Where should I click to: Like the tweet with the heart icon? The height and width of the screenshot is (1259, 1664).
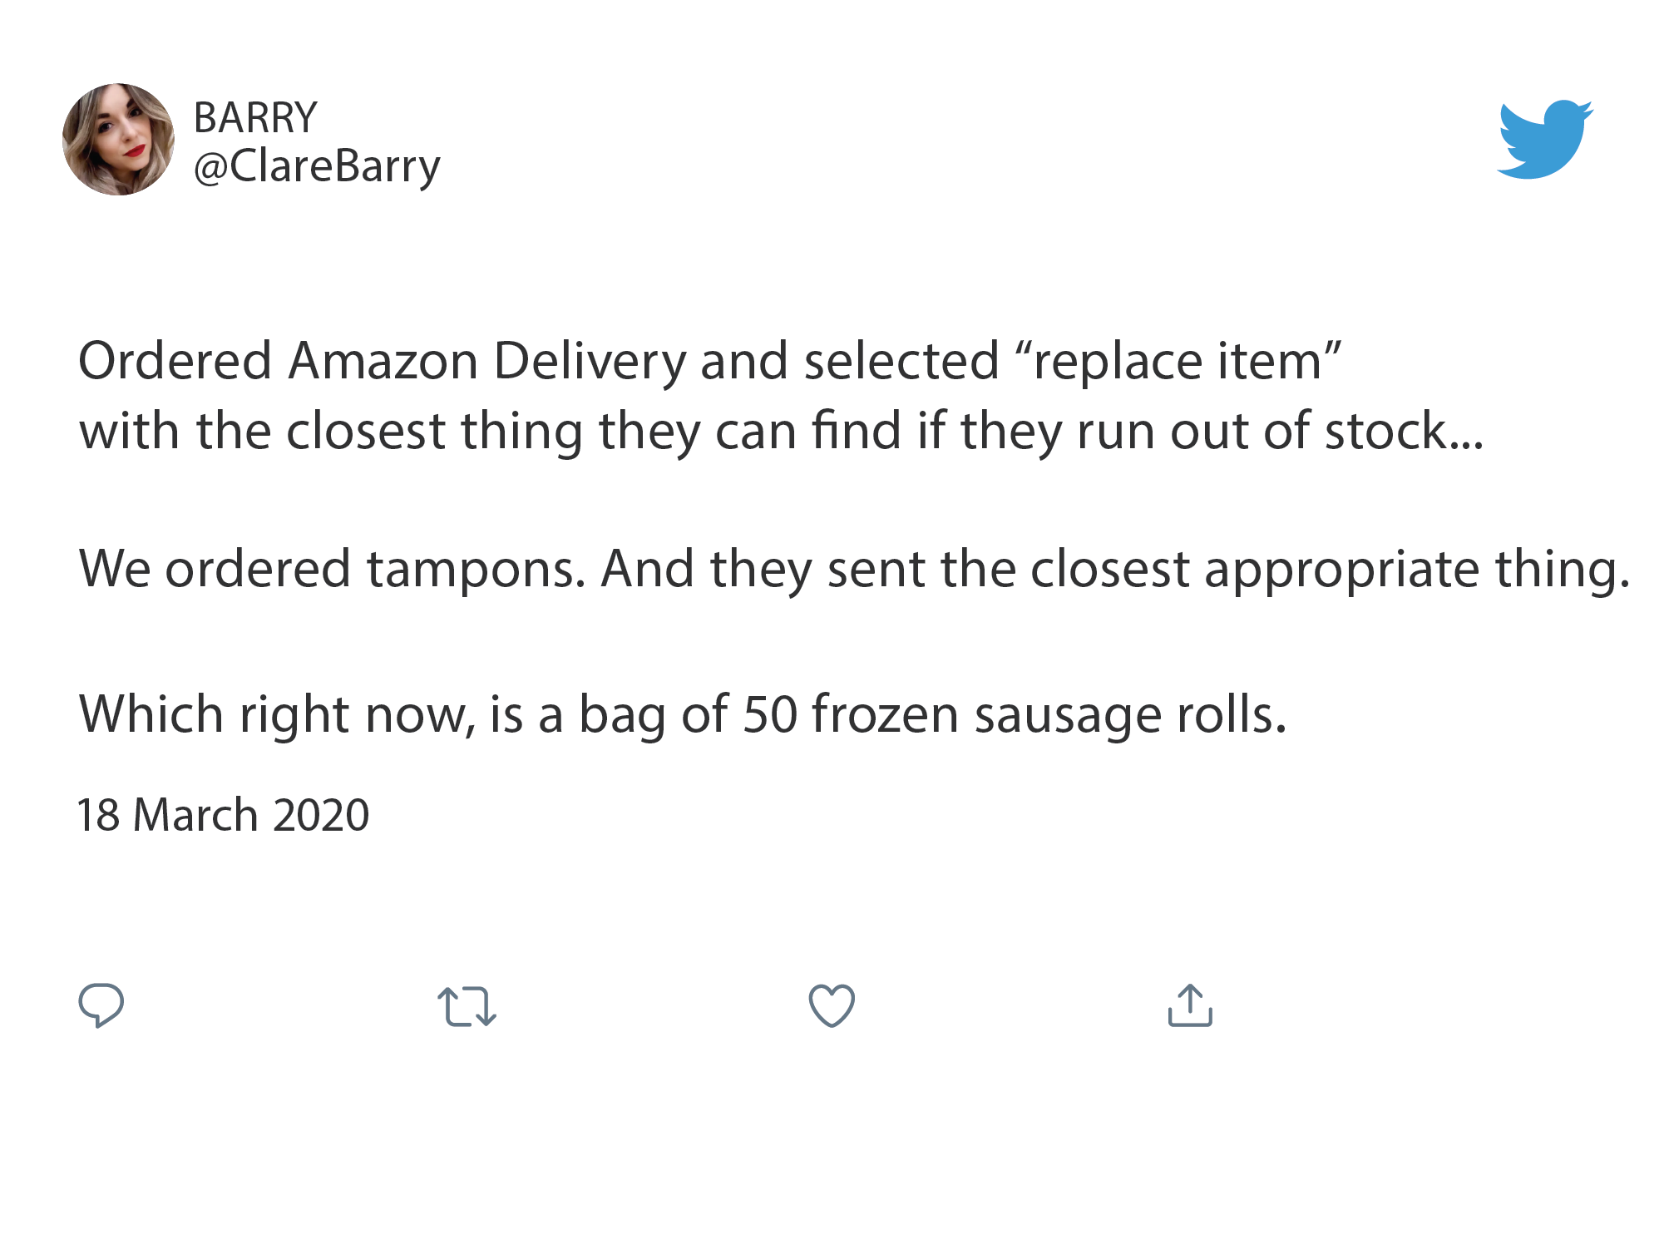[832, 1005]
